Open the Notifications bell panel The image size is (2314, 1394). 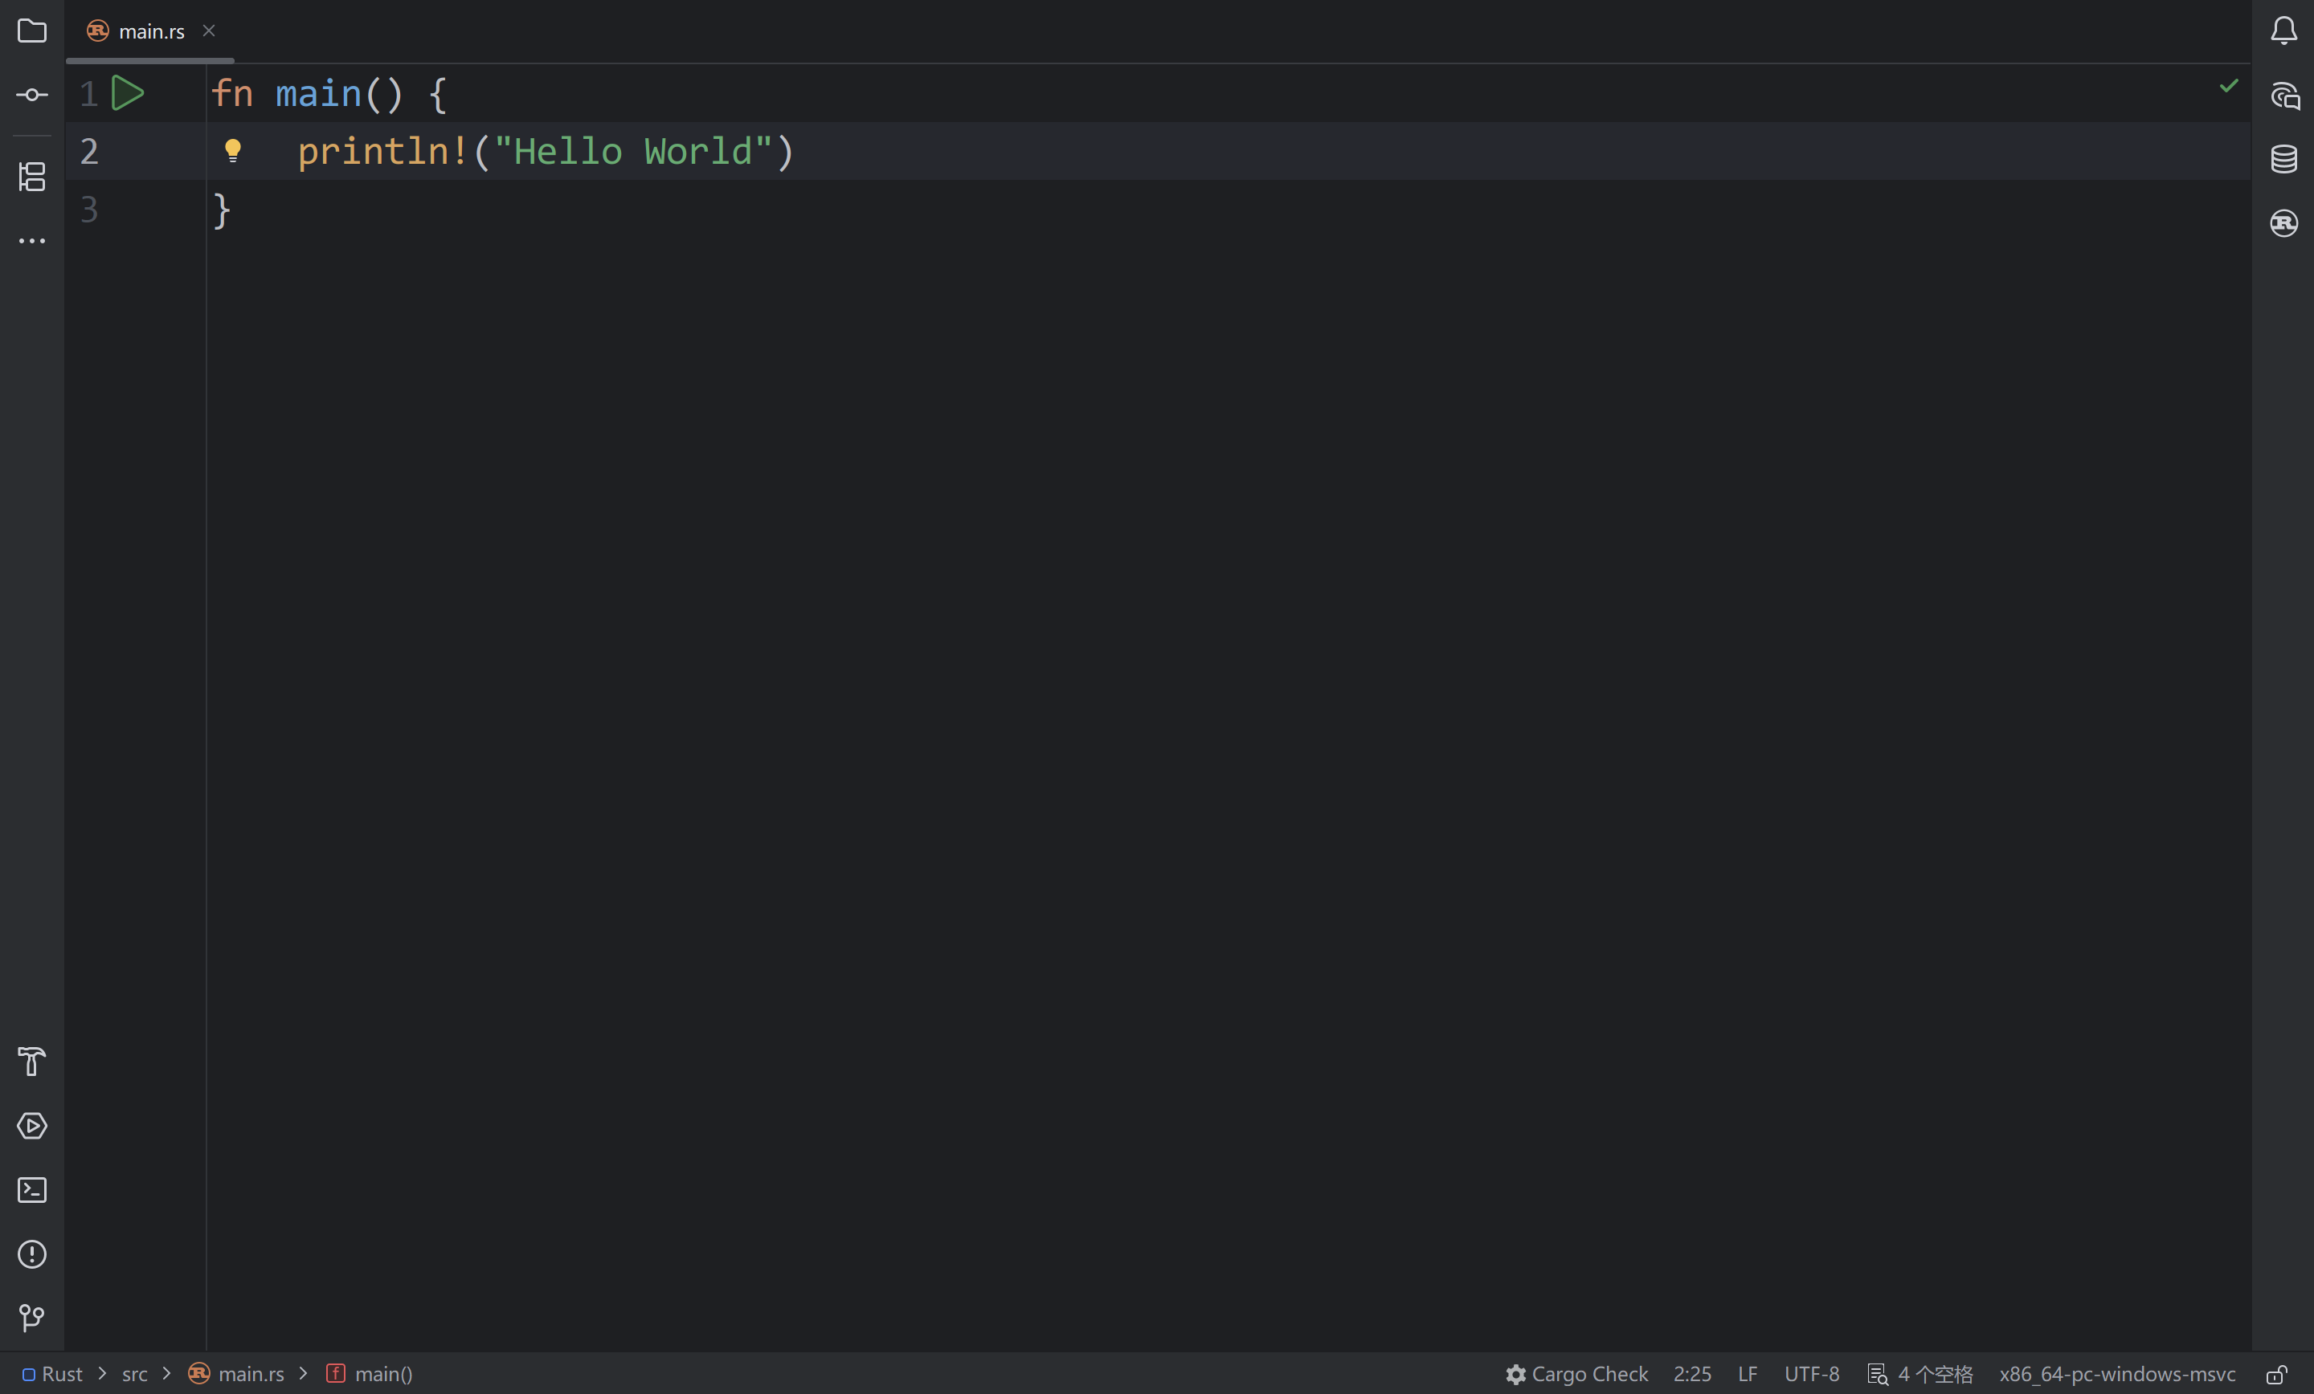[x=2284, y=31]
